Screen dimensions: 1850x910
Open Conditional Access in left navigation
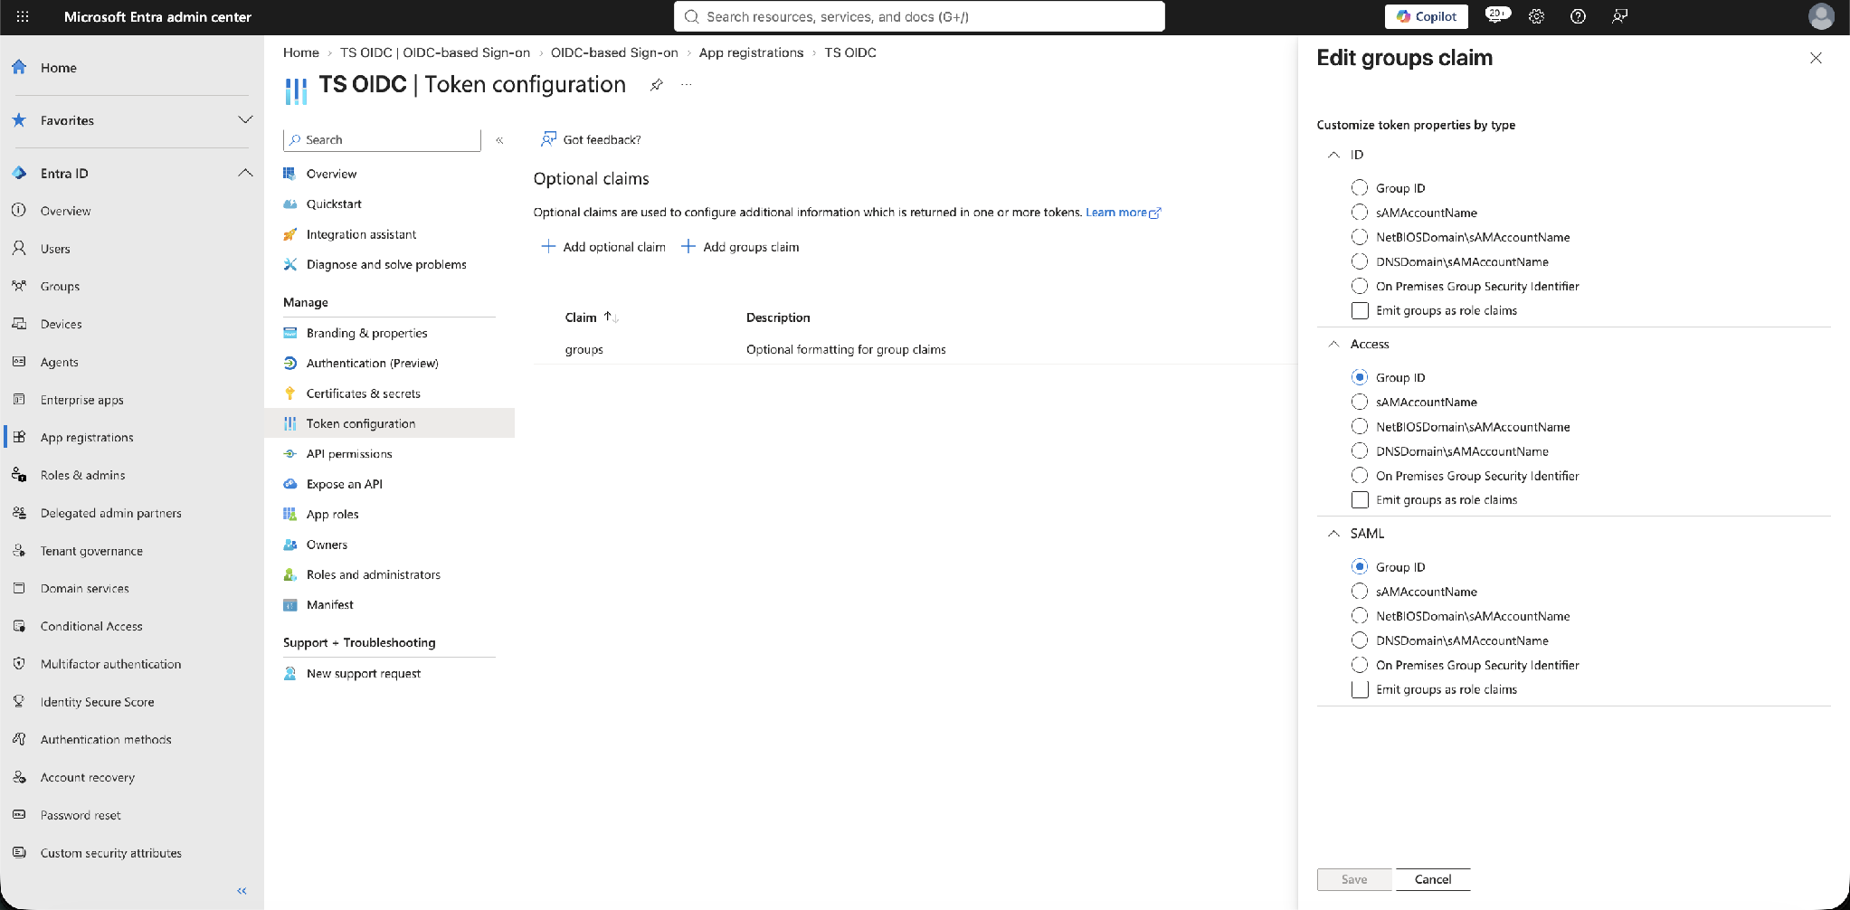click(91, 626)
